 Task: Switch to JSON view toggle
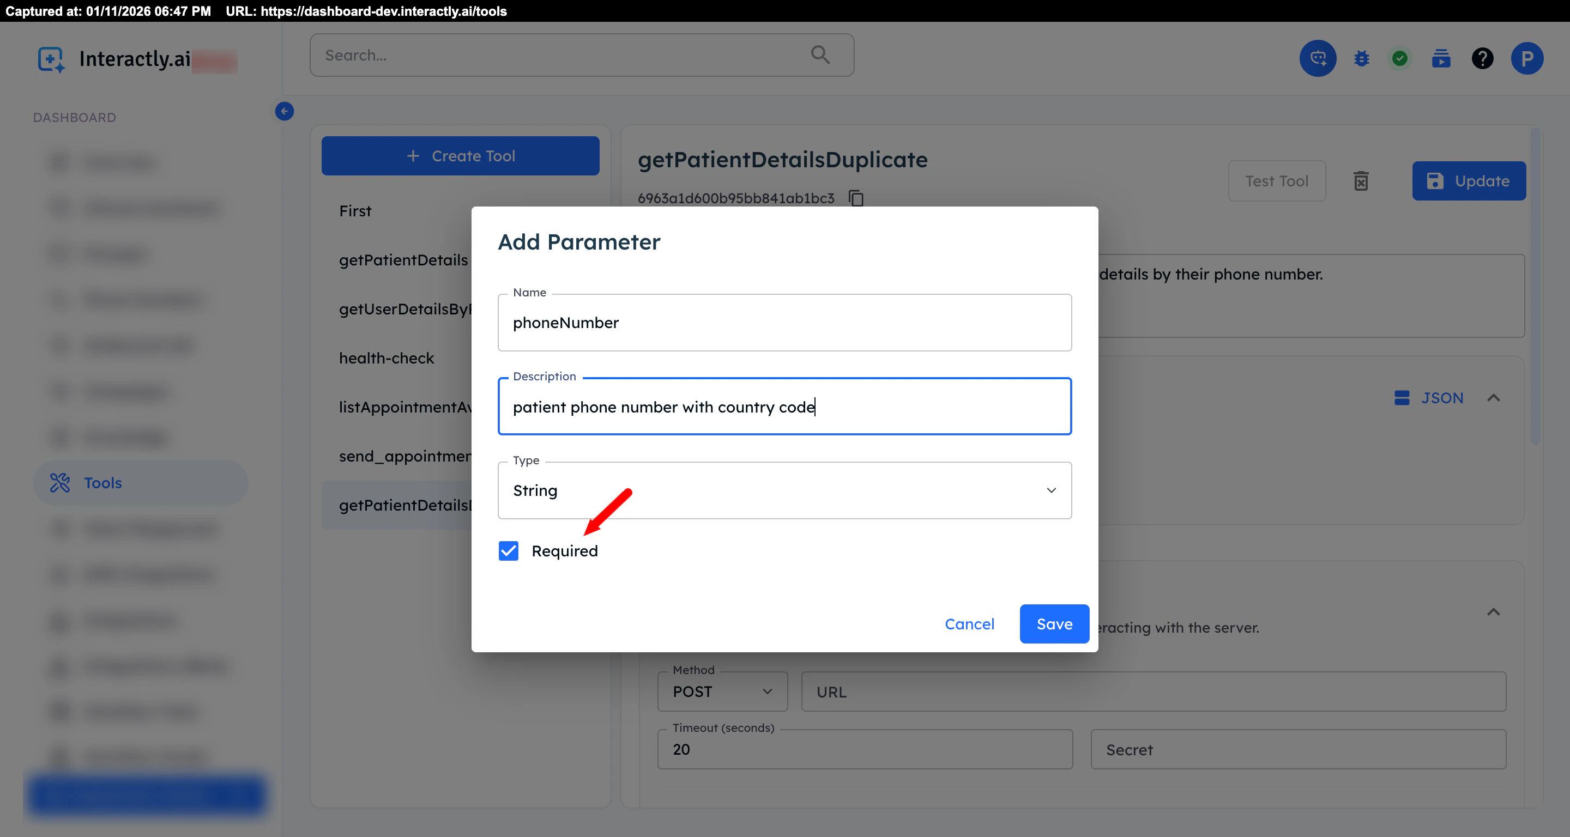(1429, 398)
